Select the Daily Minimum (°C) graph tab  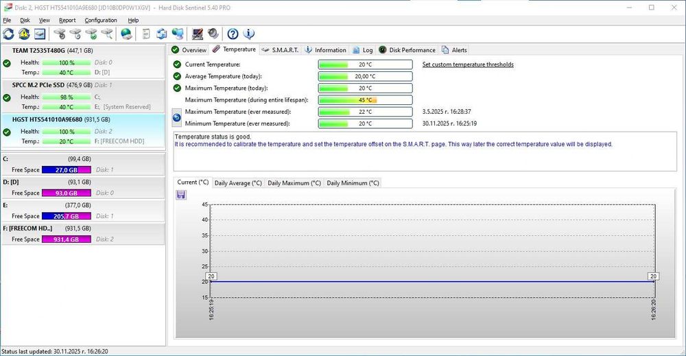point(353,183)
